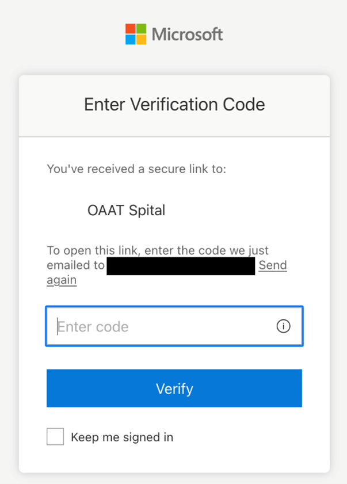Screen dimensions: 347x484
Task: Click the "To open this link" instruction line
Action: 158,251
